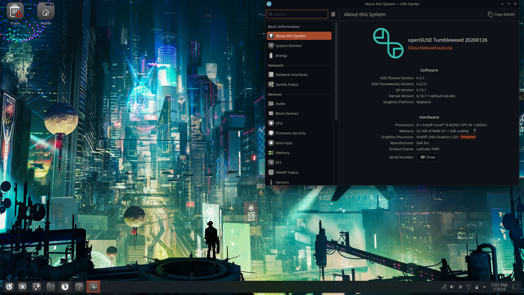Open the Info Center hamburger menu
This screenshot has height=295, width=524.
(x=333, y=14)
